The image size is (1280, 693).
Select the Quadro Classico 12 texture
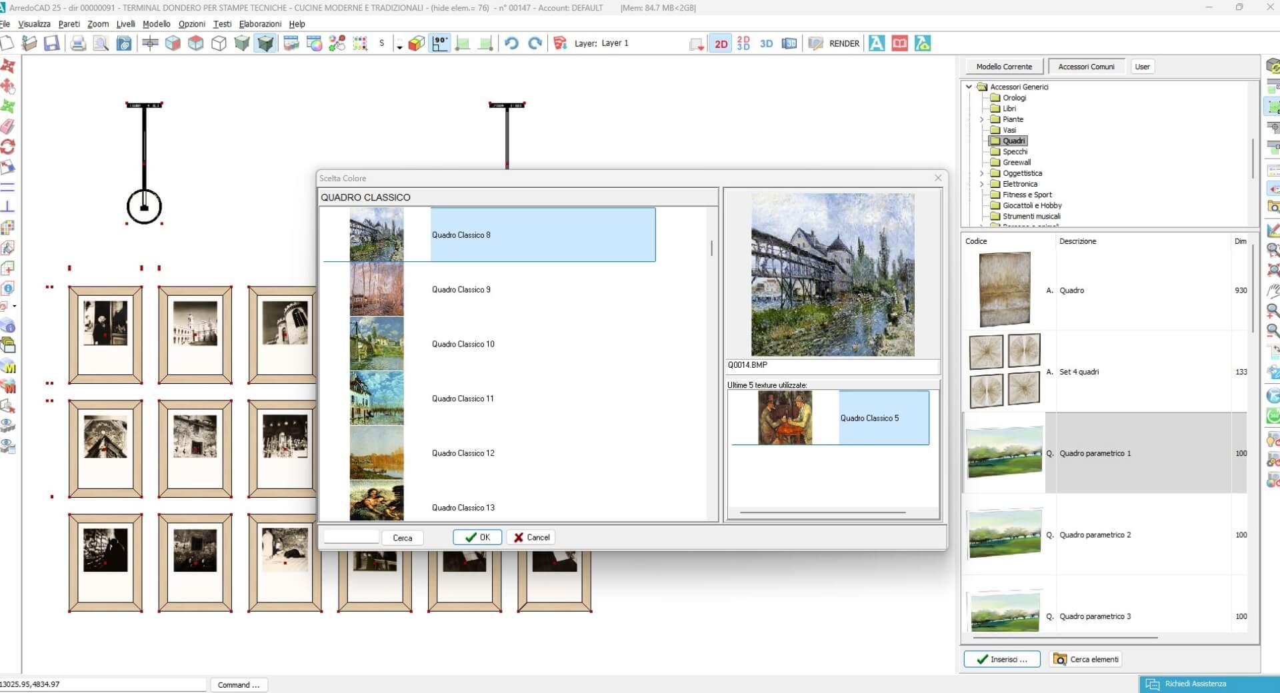coord(490,453)
